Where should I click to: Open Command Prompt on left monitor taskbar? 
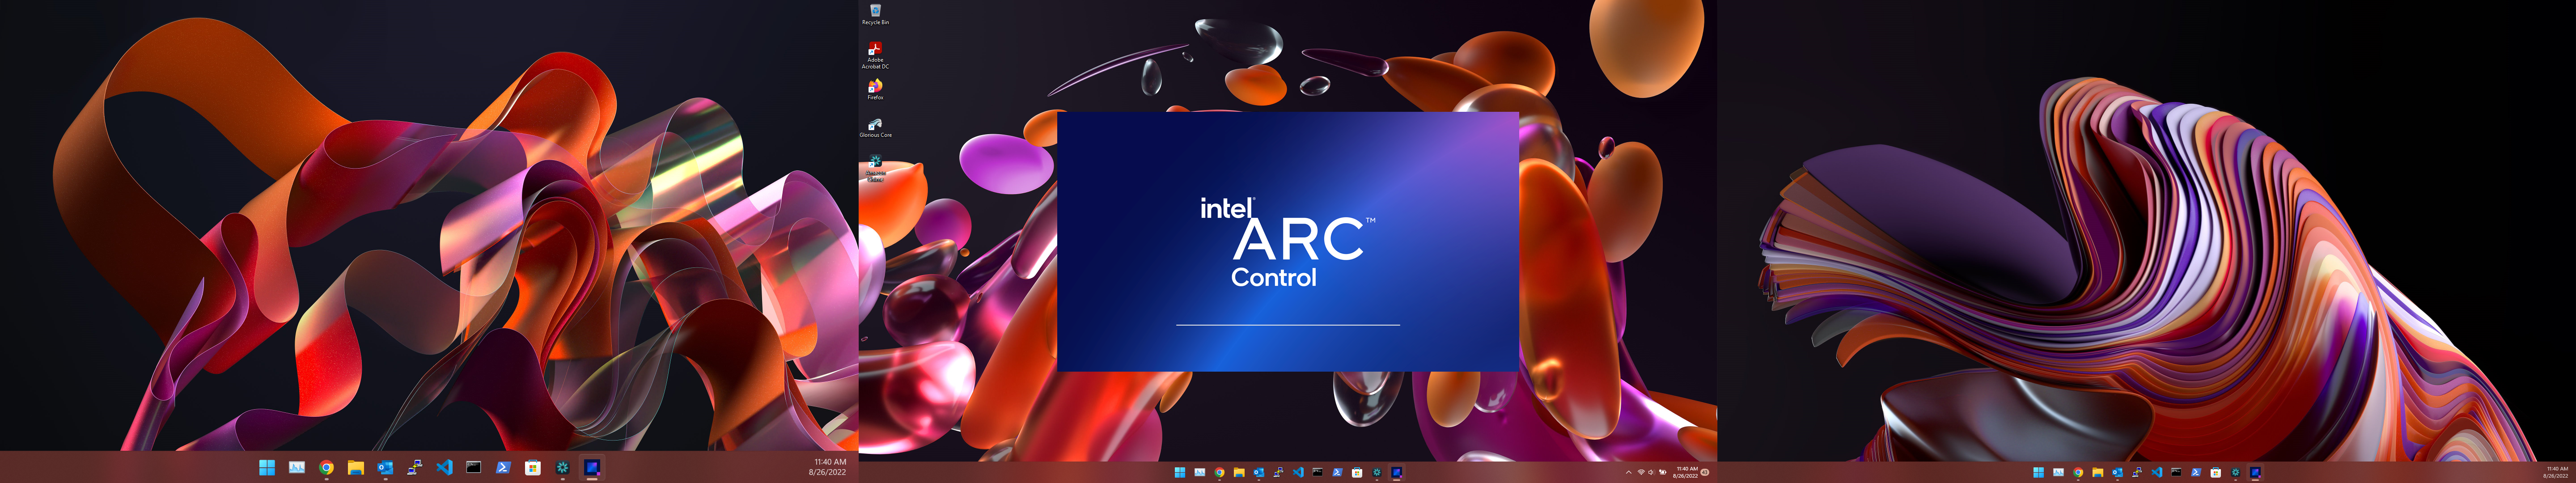point(473,467)
